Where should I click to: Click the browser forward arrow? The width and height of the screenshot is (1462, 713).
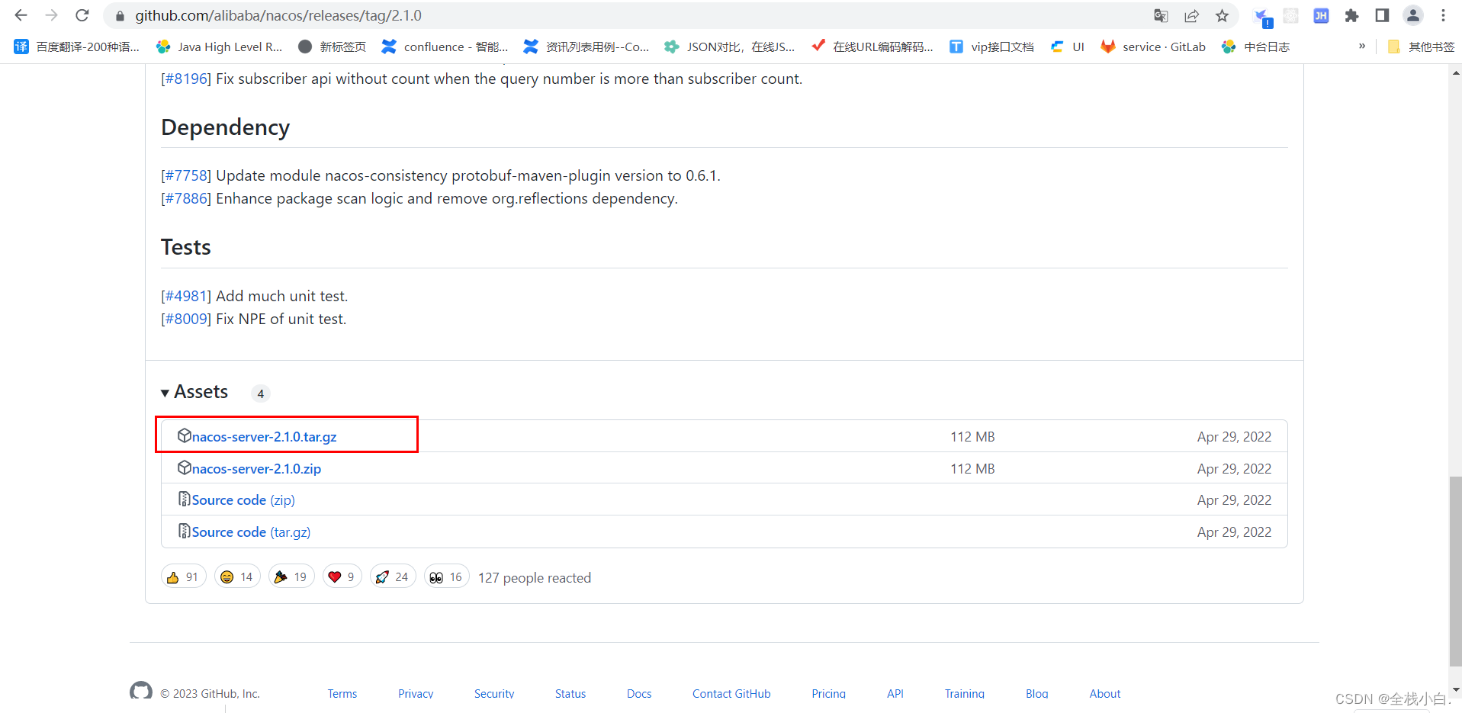tap(51, 15)
